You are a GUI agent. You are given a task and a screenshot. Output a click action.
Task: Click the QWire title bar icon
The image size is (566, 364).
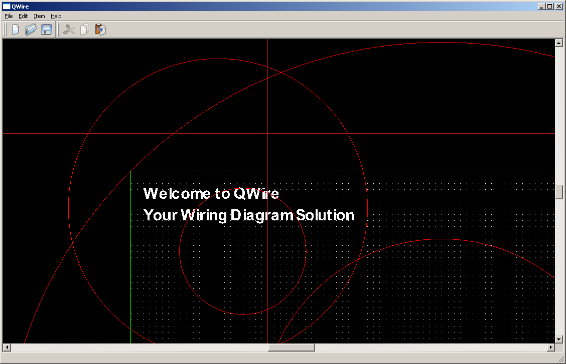pos(7,6)
